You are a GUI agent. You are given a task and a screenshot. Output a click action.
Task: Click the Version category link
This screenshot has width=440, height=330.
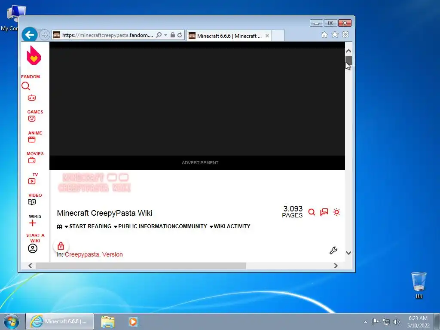(x=112, y=254)
